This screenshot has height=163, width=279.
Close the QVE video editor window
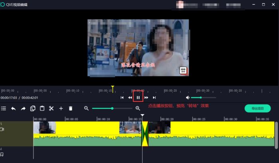pos(273,4)
